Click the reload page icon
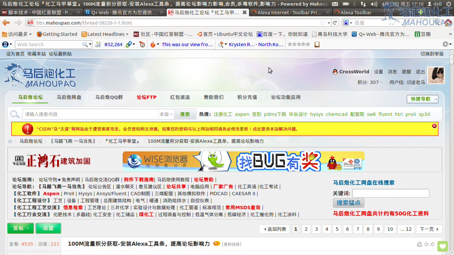454x255 pixels. (335, 23)
